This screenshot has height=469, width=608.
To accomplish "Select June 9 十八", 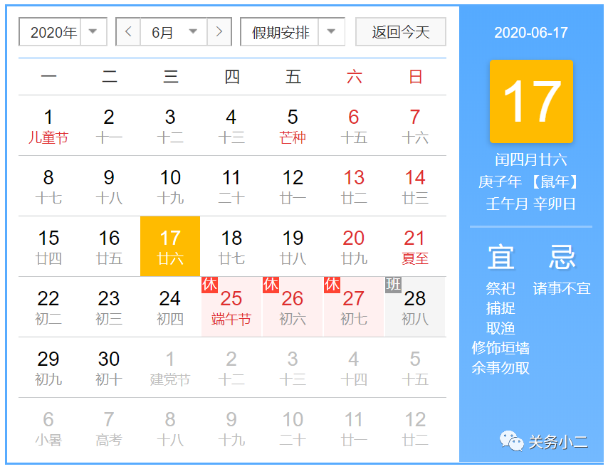I will (x=110, y=186).
